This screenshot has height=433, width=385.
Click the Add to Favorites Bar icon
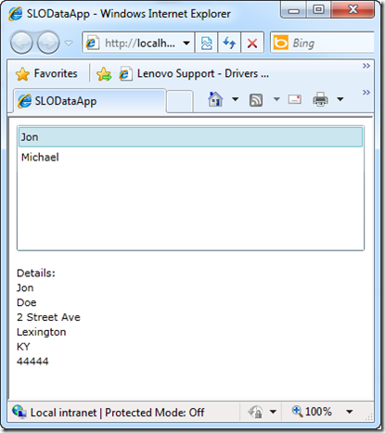click(104, 74)
